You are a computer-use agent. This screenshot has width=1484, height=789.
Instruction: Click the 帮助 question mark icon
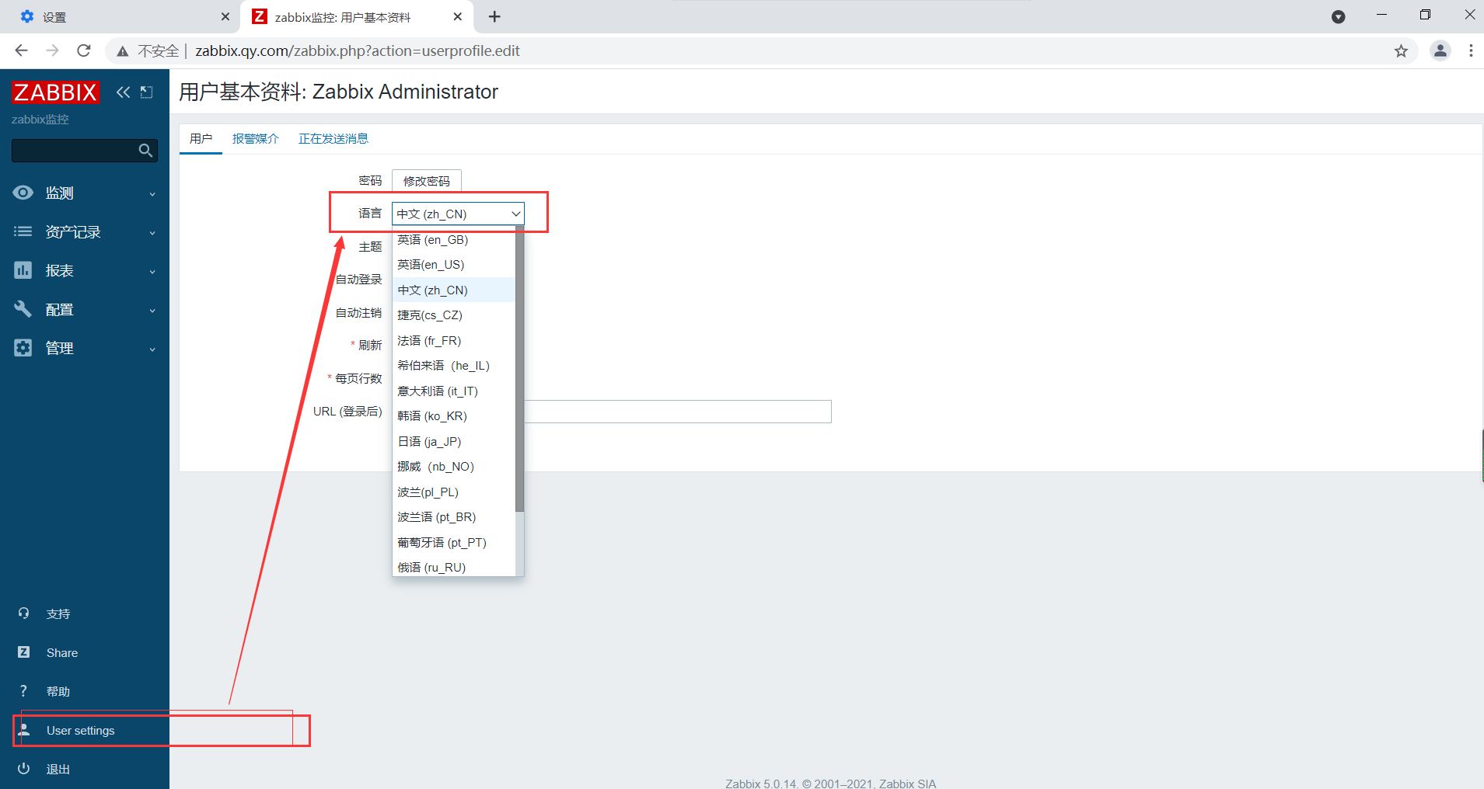coord(24,691)
